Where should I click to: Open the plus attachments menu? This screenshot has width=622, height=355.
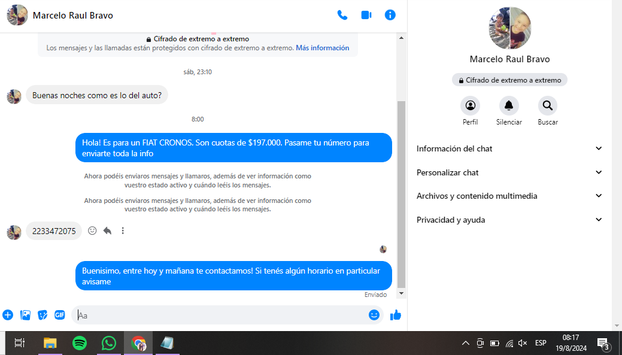coord(8,315)
